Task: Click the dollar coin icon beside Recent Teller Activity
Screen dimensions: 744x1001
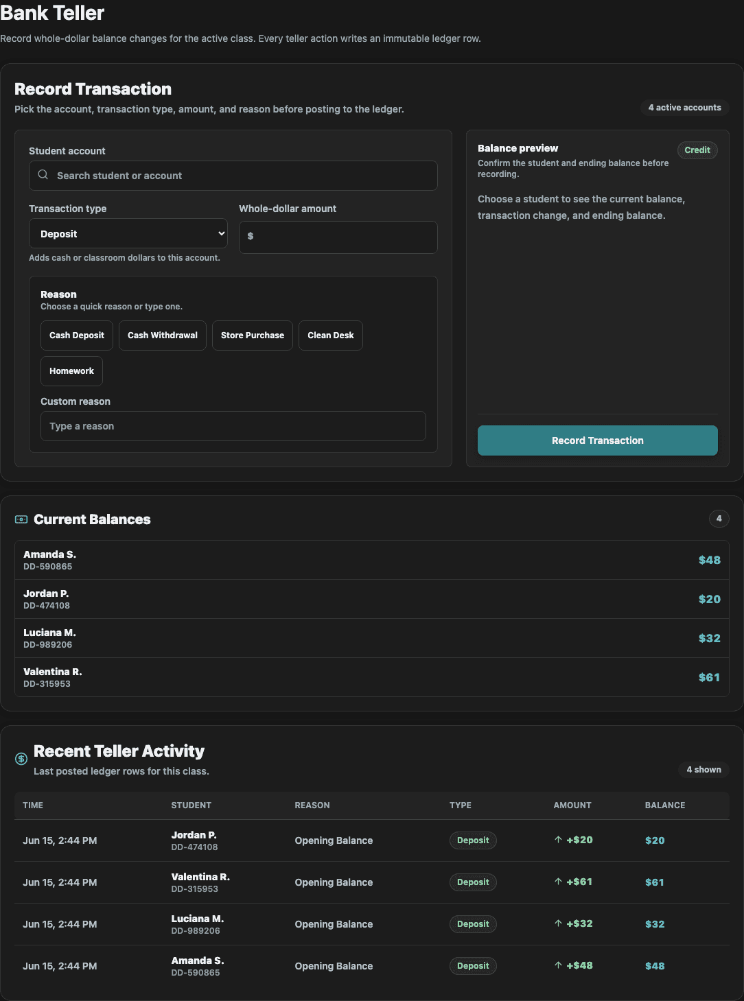Action: [21, 759]
